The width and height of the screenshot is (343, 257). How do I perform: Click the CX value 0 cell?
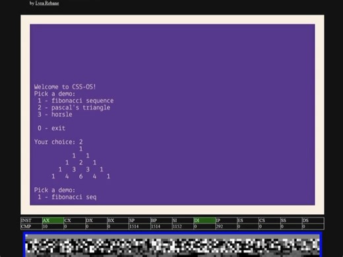(x=75, y=227)
